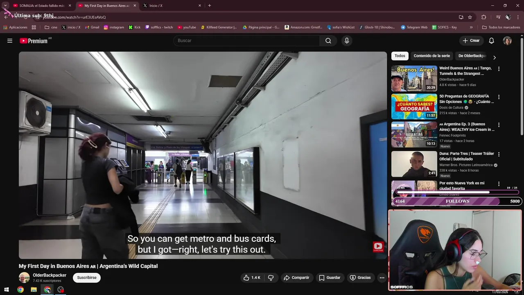Open Chrome extensions puzzle icon
The image size is (524, 295).
[484, 17]
